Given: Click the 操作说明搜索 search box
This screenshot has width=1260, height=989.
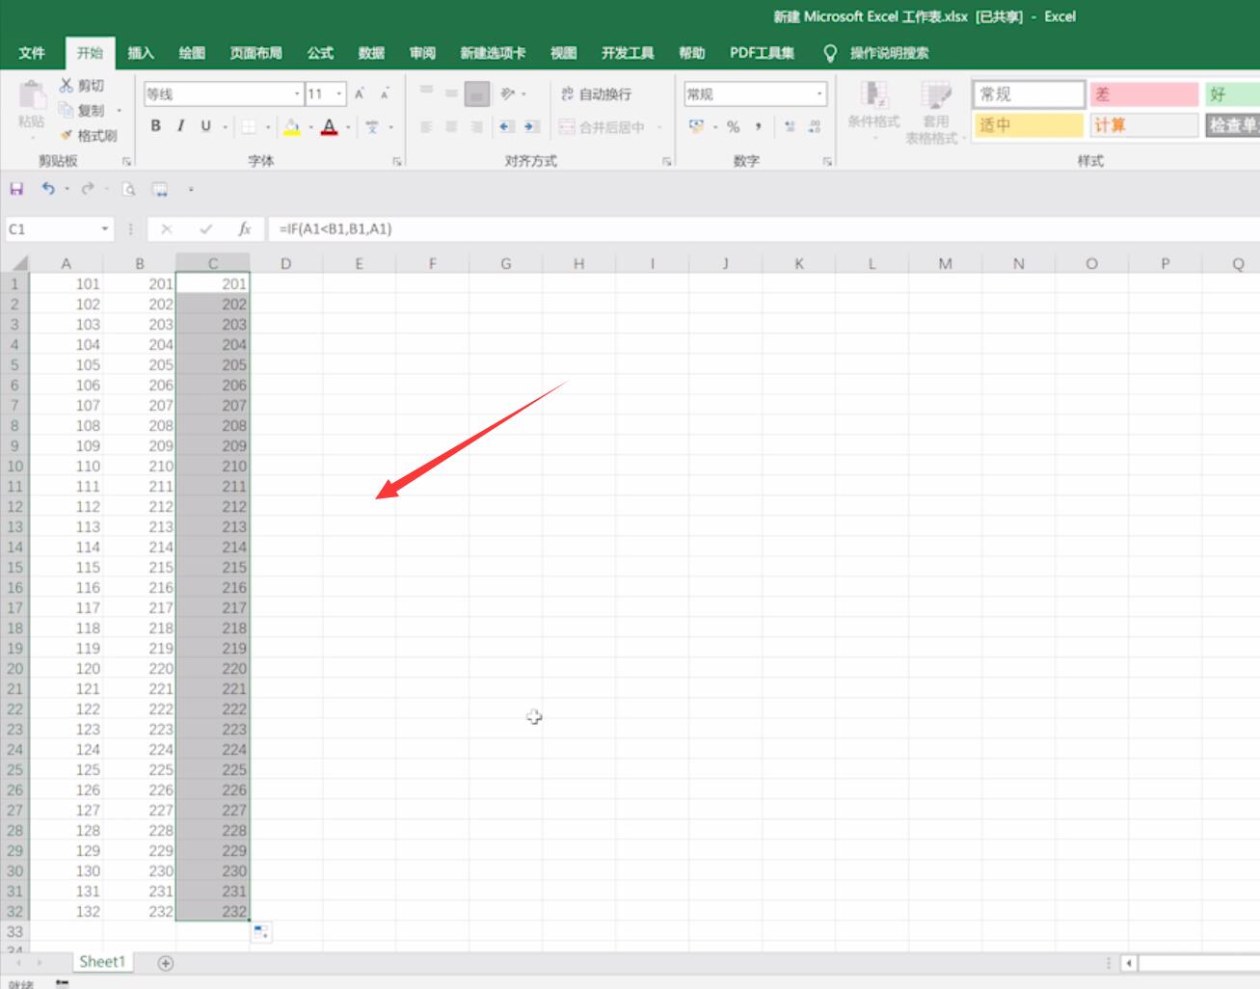Looking at the screenshot, I should click(889, 53).
